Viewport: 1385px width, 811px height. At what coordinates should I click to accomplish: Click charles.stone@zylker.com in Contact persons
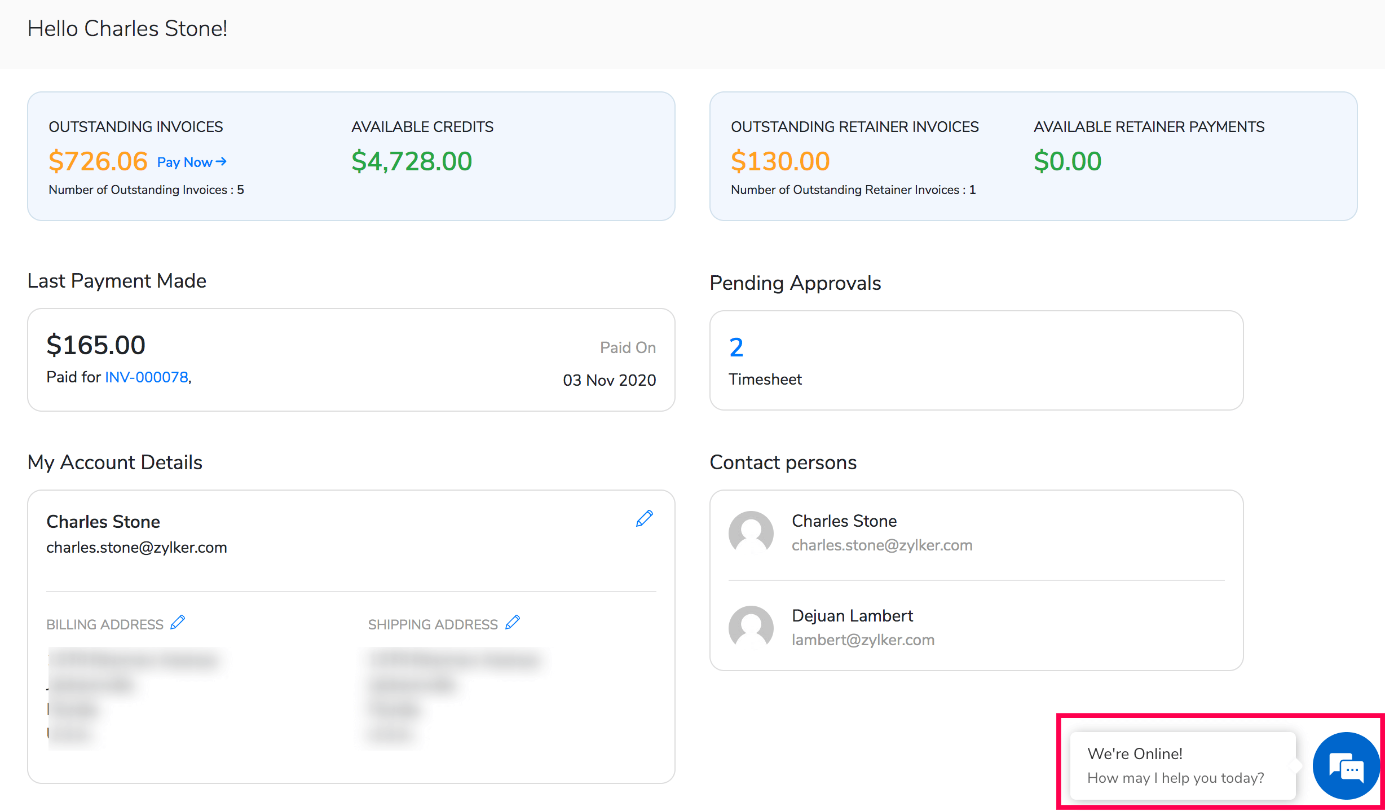tap(881, 545)
